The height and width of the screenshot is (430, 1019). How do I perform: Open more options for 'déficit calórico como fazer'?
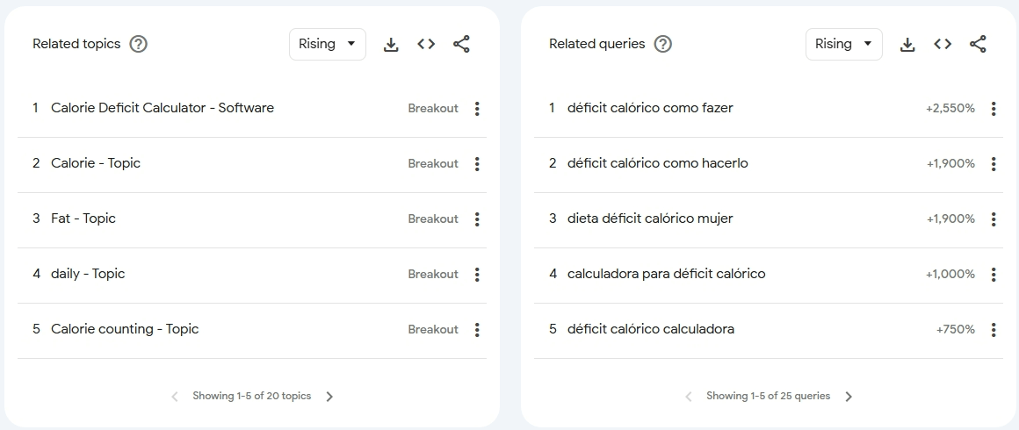pos(994,109)
